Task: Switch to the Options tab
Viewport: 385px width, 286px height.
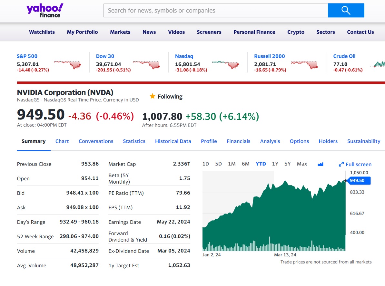Action: pyautogui.click(x=299, y=141)
